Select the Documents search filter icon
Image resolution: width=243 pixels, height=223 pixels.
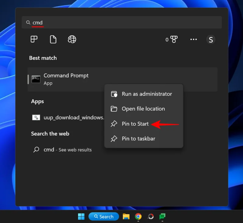53,39
